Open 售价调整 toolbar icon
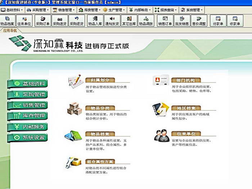Viewport: 252px width, 189px height. pos(199,21)
